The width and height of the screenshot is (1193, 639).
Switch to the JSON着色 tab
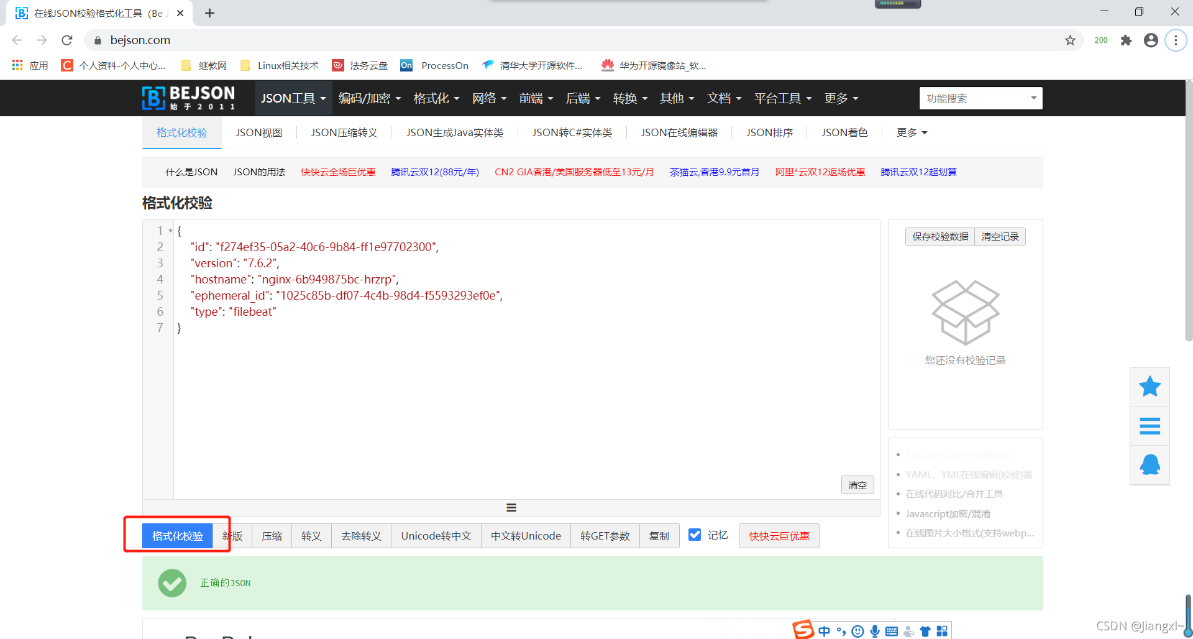click(844, 132)
